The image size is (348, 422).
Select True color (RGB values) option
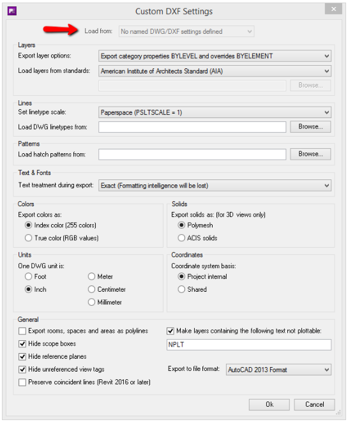coord(29,238)
